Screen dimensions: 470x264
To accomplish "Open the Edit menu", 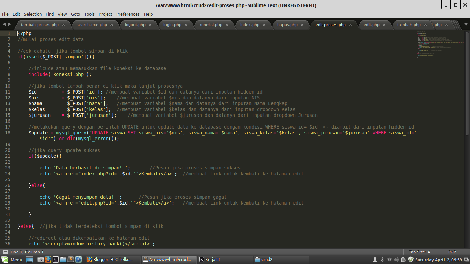I will tap(17, 14).
